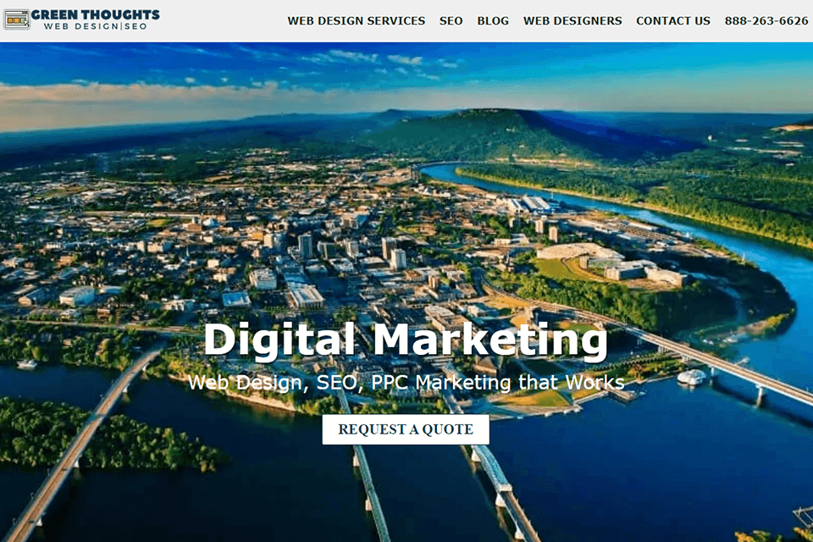Image resolution: width=813 pixels, height=542 pixels.
Task: Open the Contact Us page
Action: (x=673, y=20)
